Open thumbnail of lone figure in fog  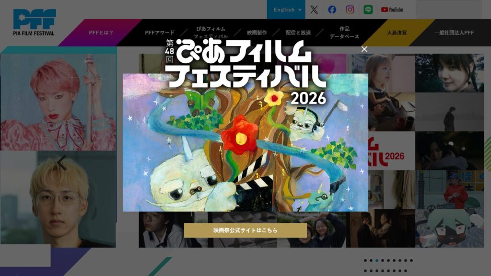tap(450, 112)
